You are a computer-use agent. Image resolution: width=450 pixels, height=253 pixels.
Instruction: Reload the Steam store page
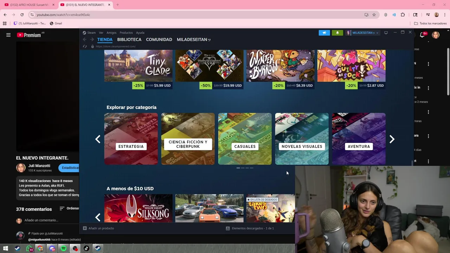[85, 46]
